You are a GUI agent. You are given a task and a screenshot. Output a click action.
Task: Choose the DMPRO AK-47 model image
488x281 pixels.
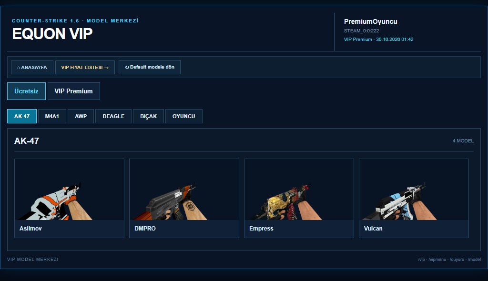(184, 190)
